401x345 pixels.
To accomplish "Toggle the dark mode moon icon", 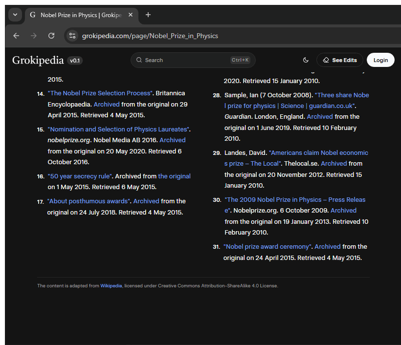I will pyautogui.click(x=306, y=60).
